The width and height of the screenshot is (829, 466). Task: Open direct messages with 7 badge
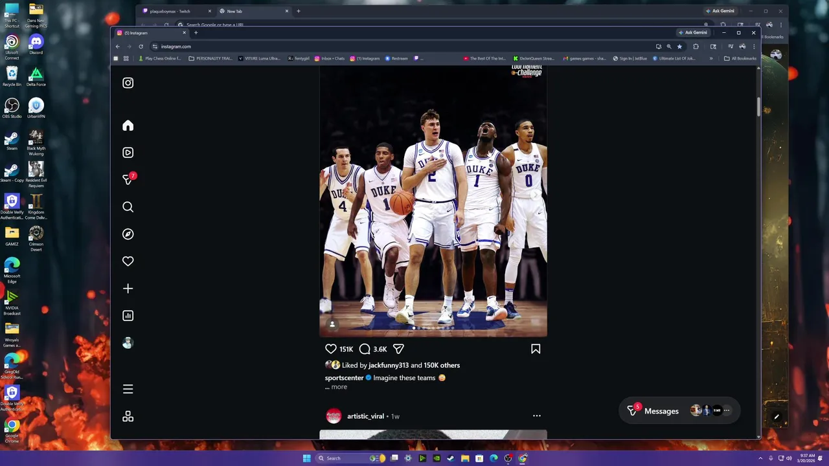(128, 179)
